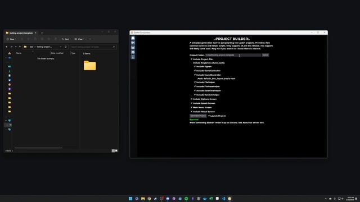The image size is (360, 202).
Task: Toggle Main Menu Screen checkbox
Action: click(191, 107)
